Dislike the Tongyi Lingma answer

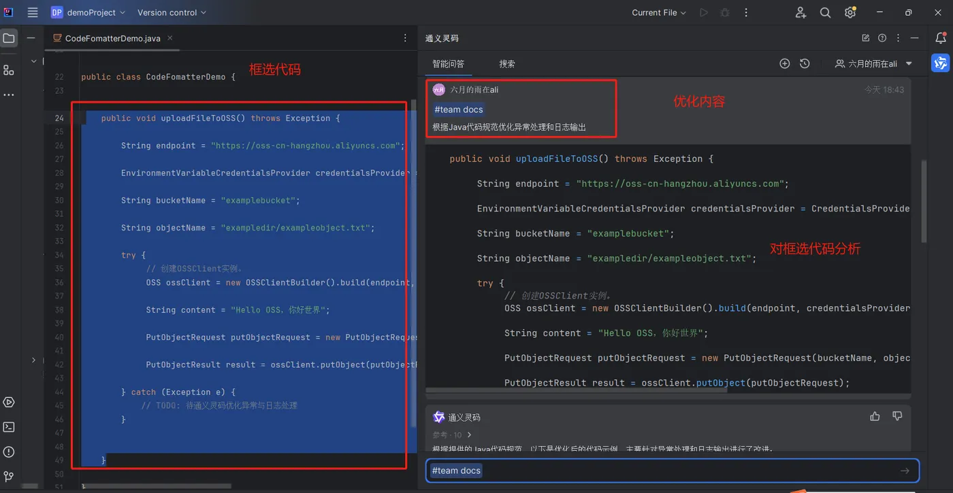tap(897, 416)
